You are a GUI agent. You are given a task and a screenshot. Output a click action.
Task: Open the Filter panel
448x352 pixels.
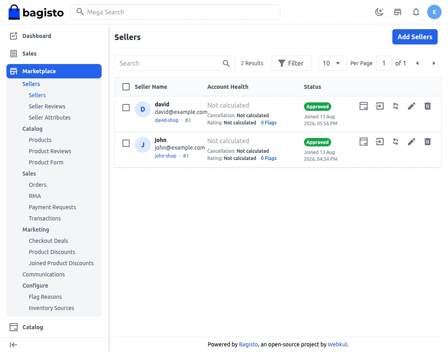pos(292,63)
